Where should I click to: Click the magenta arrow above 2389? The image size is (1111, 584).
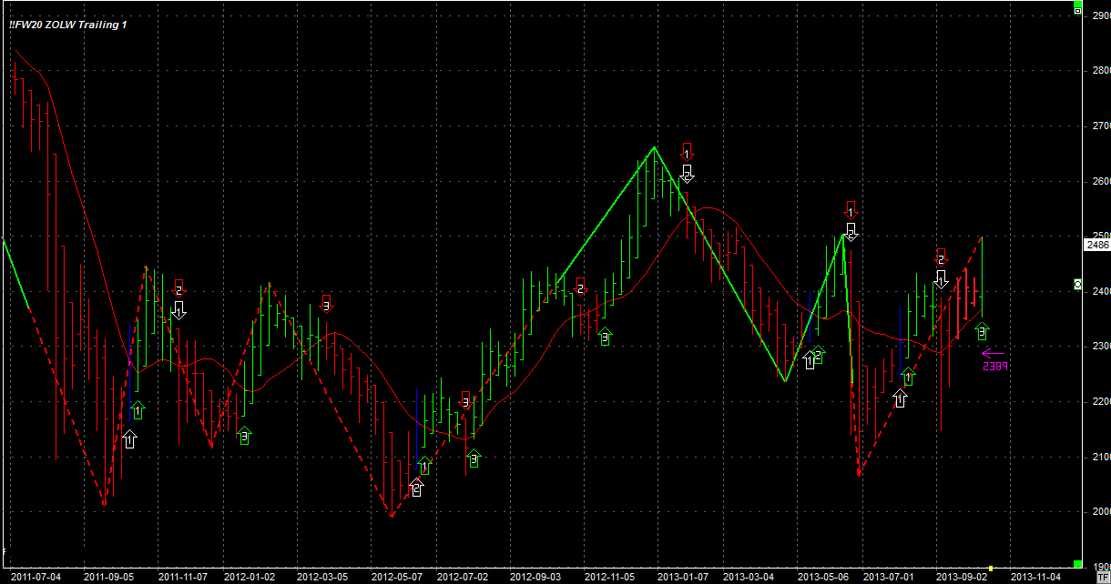993,354
